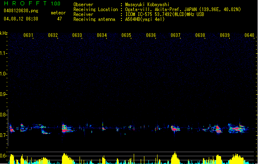Click the 0631 time marker

(28, 35)
